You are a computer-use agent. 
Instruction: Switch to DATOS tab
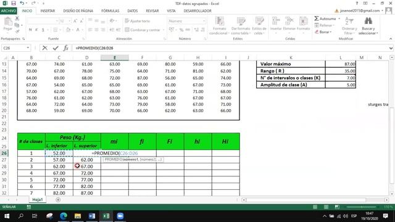133,11
